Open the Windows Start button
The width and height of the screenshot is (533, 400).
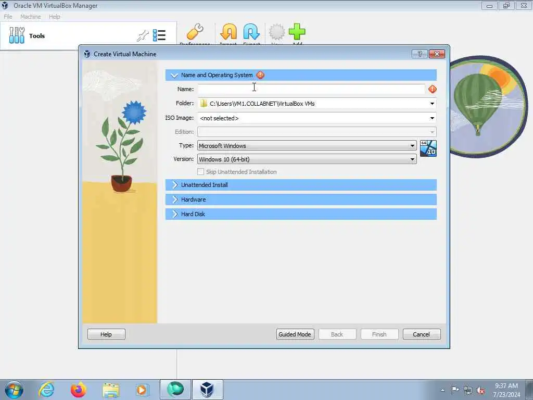pyautogui.click(x=14, y=390)
